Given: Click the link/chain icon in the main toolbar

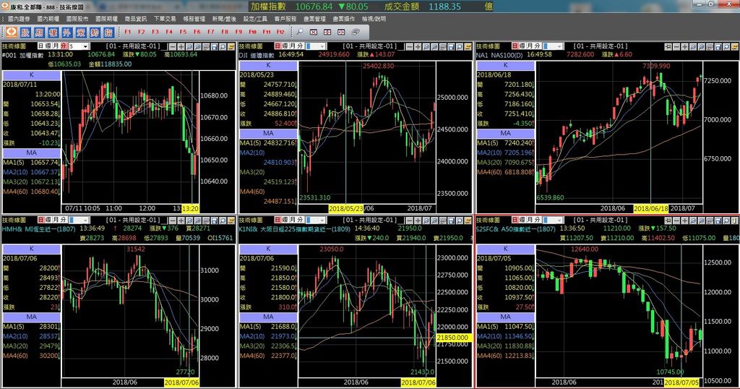Looking at the screenshot, I should 356,32.
